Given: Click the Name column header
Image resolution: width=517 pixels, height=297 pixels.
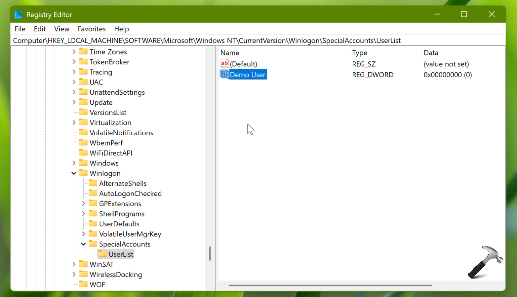Looking at the screenshot, I should point(230,53).
